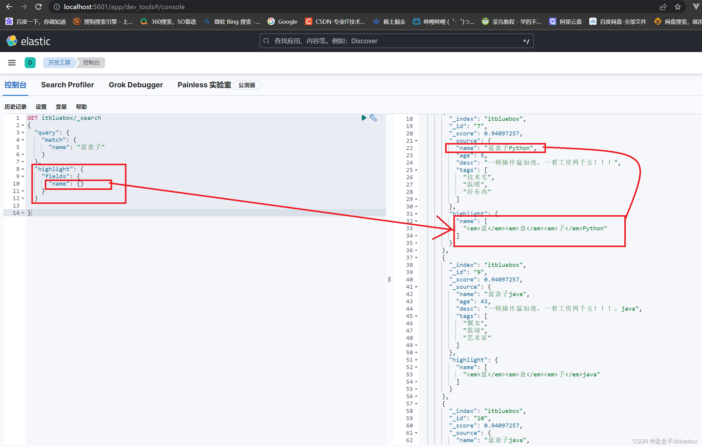
Task: Open the D space avatar
Action: pos(30,63)
